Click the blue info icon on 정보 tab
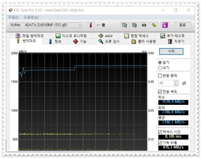201x158 pixels. [x=50, y=41]
